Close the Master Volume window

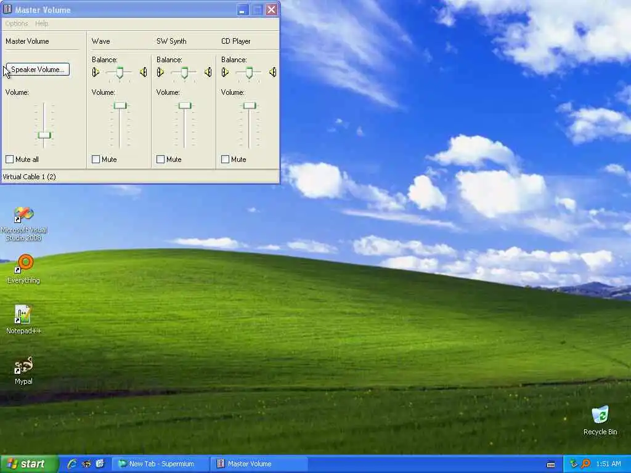coord(272,10)
